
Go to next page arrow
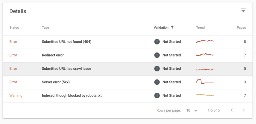click(x=244, y=110)
